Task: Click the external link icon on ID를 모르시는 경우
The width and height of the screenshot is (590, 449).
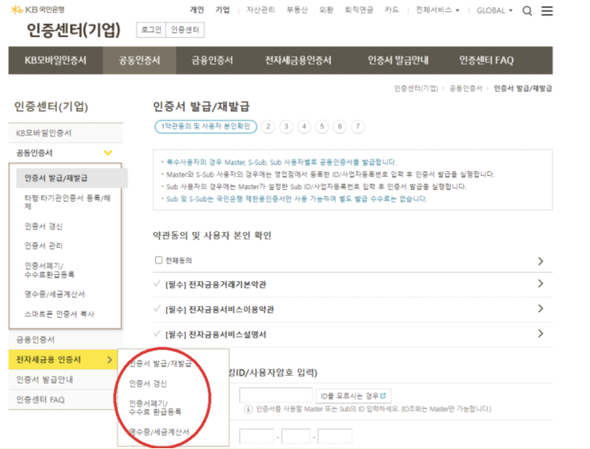Action: 383,395
